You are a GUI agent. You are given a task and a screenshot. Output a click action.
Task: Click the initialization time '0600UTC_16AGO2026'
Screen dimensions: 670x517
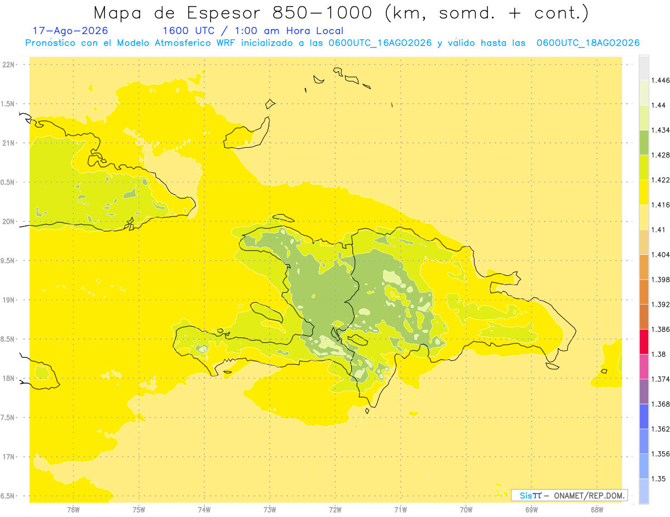(x=381, y=43)
